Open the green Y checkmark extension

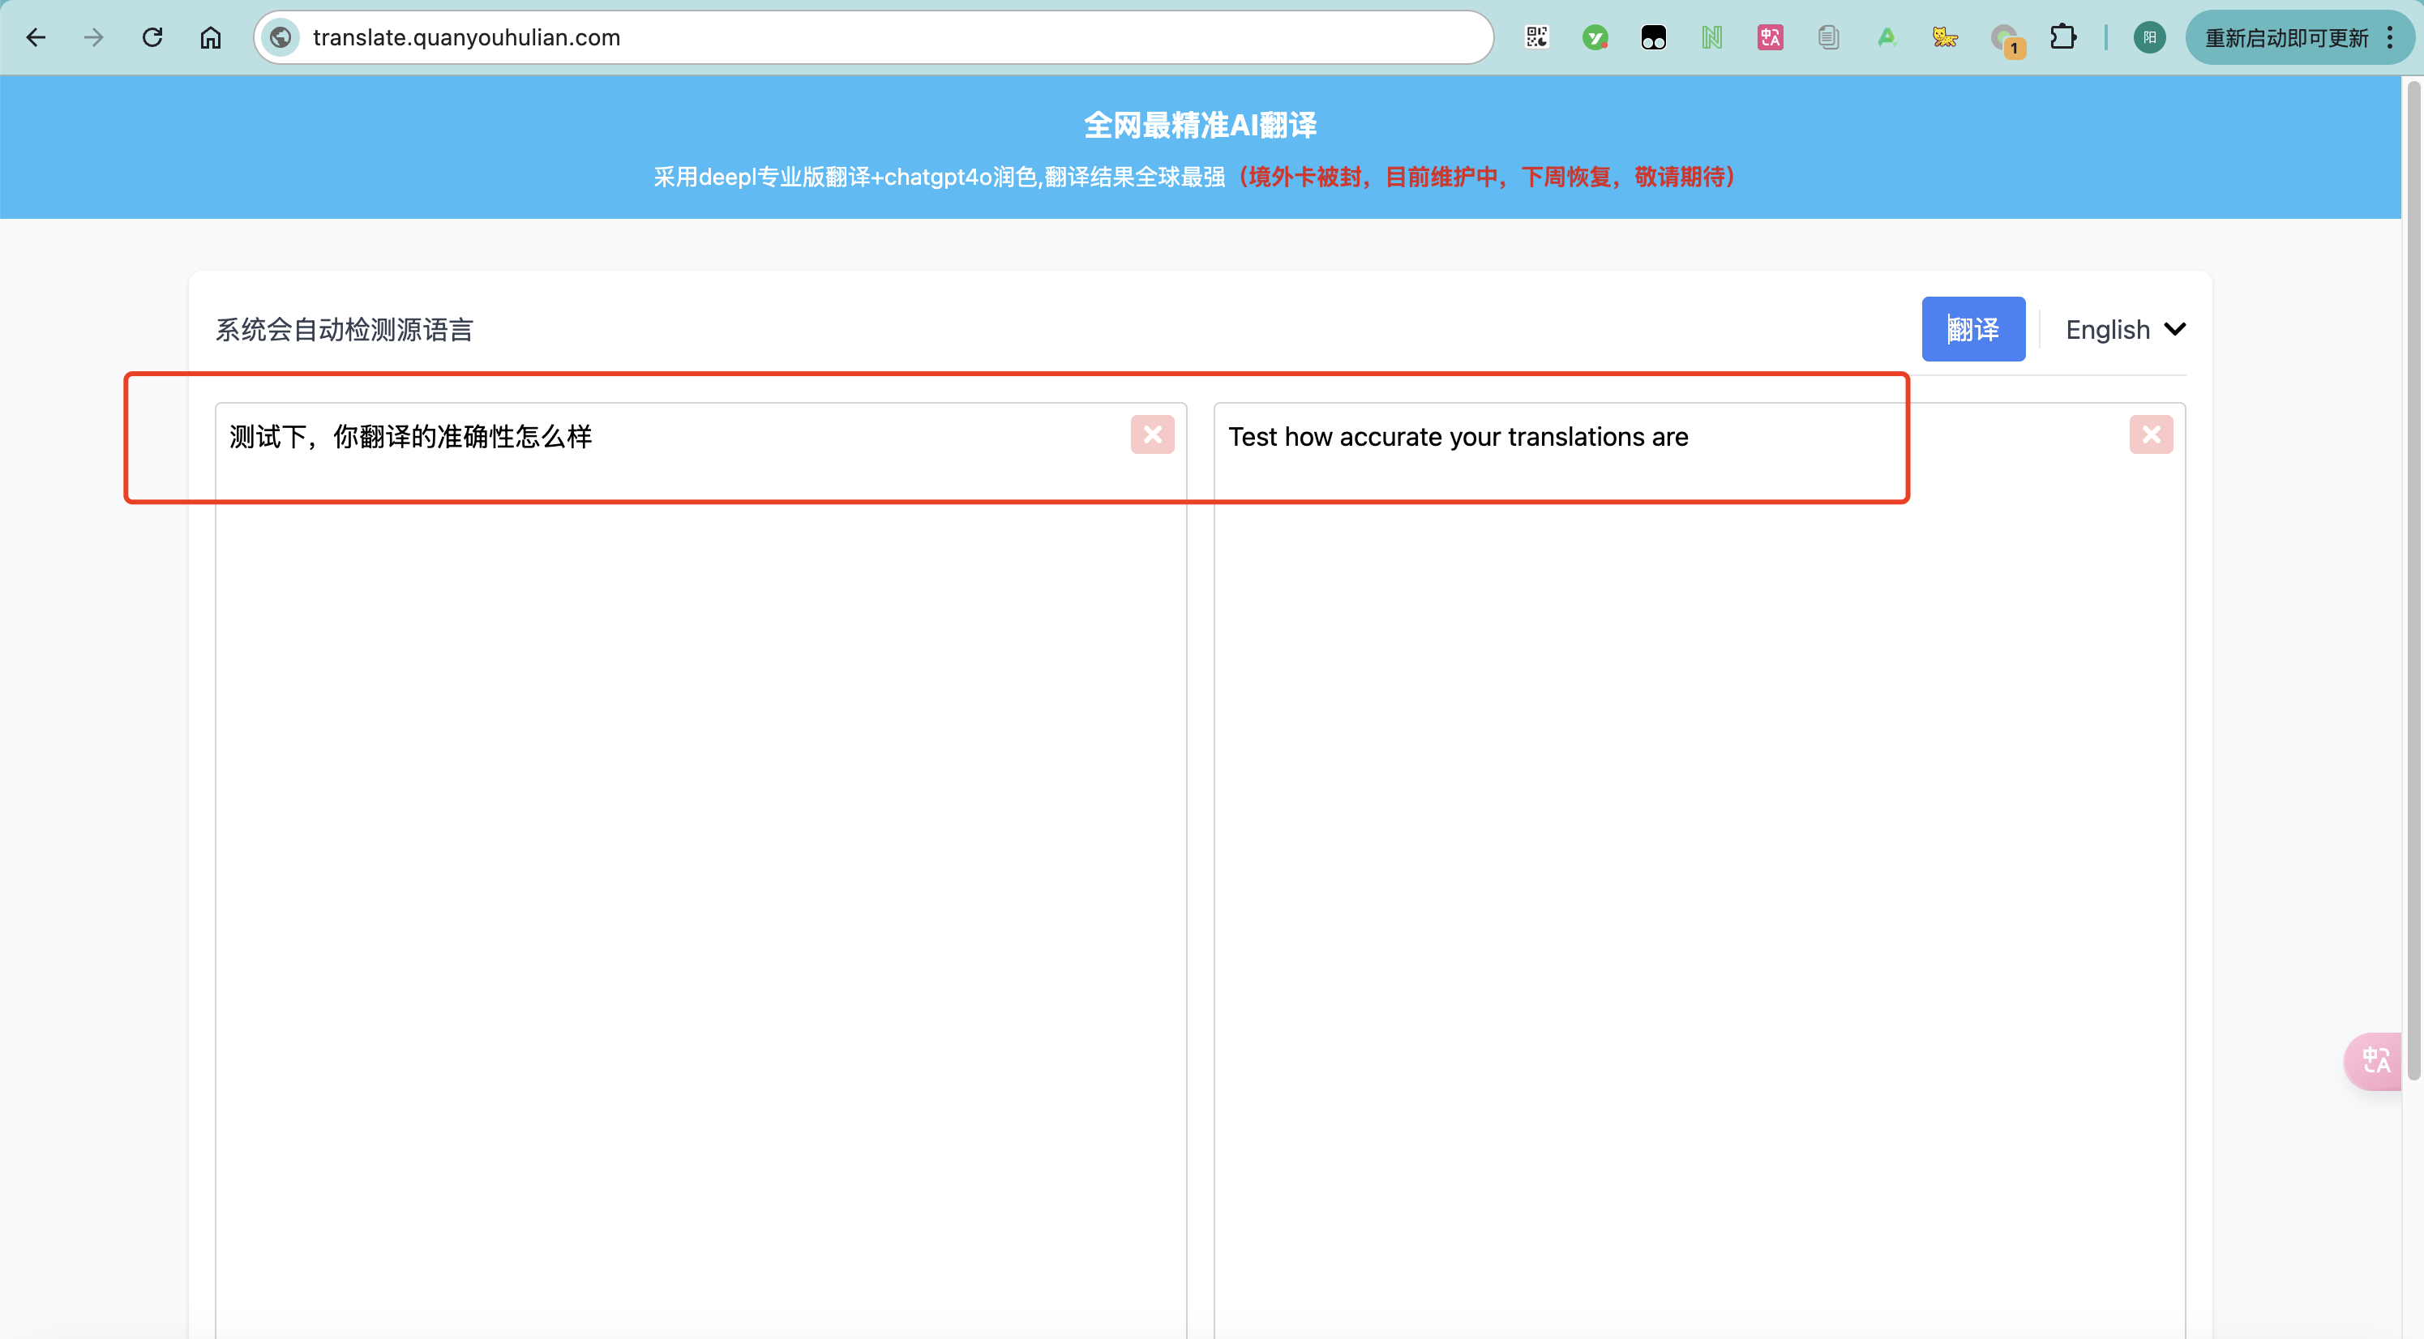point(1595,37)
